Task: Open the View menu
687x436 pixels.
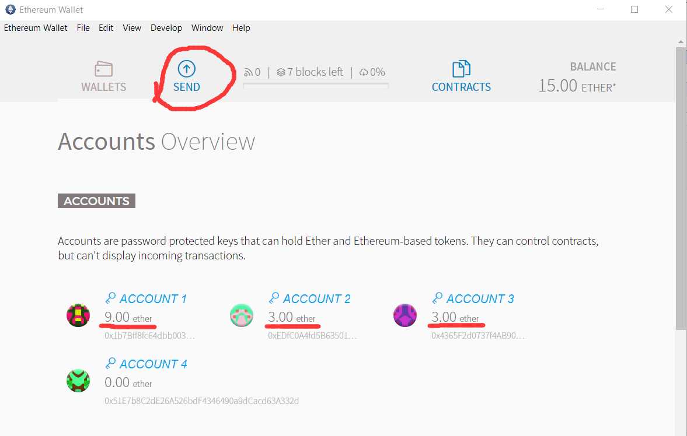Action: point(132,28)
